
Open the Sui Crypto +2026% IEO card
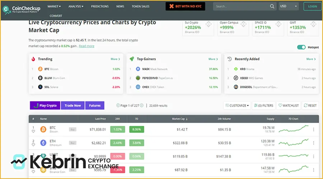[198, 28]
